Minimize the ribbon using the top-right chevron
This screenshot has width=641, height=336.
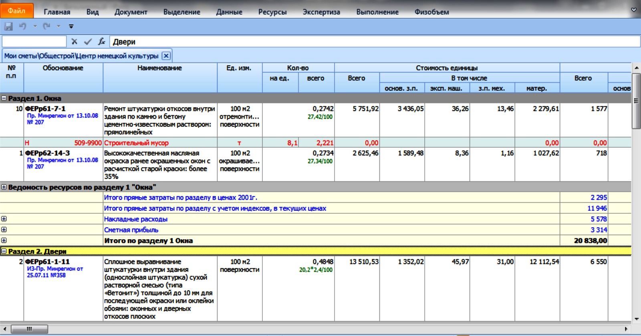point(634,10)
